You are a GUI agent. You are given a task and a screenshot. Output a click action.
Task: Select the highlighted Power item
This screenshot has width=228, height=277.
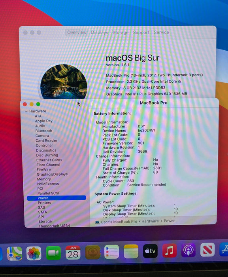(x=57, y=198)
